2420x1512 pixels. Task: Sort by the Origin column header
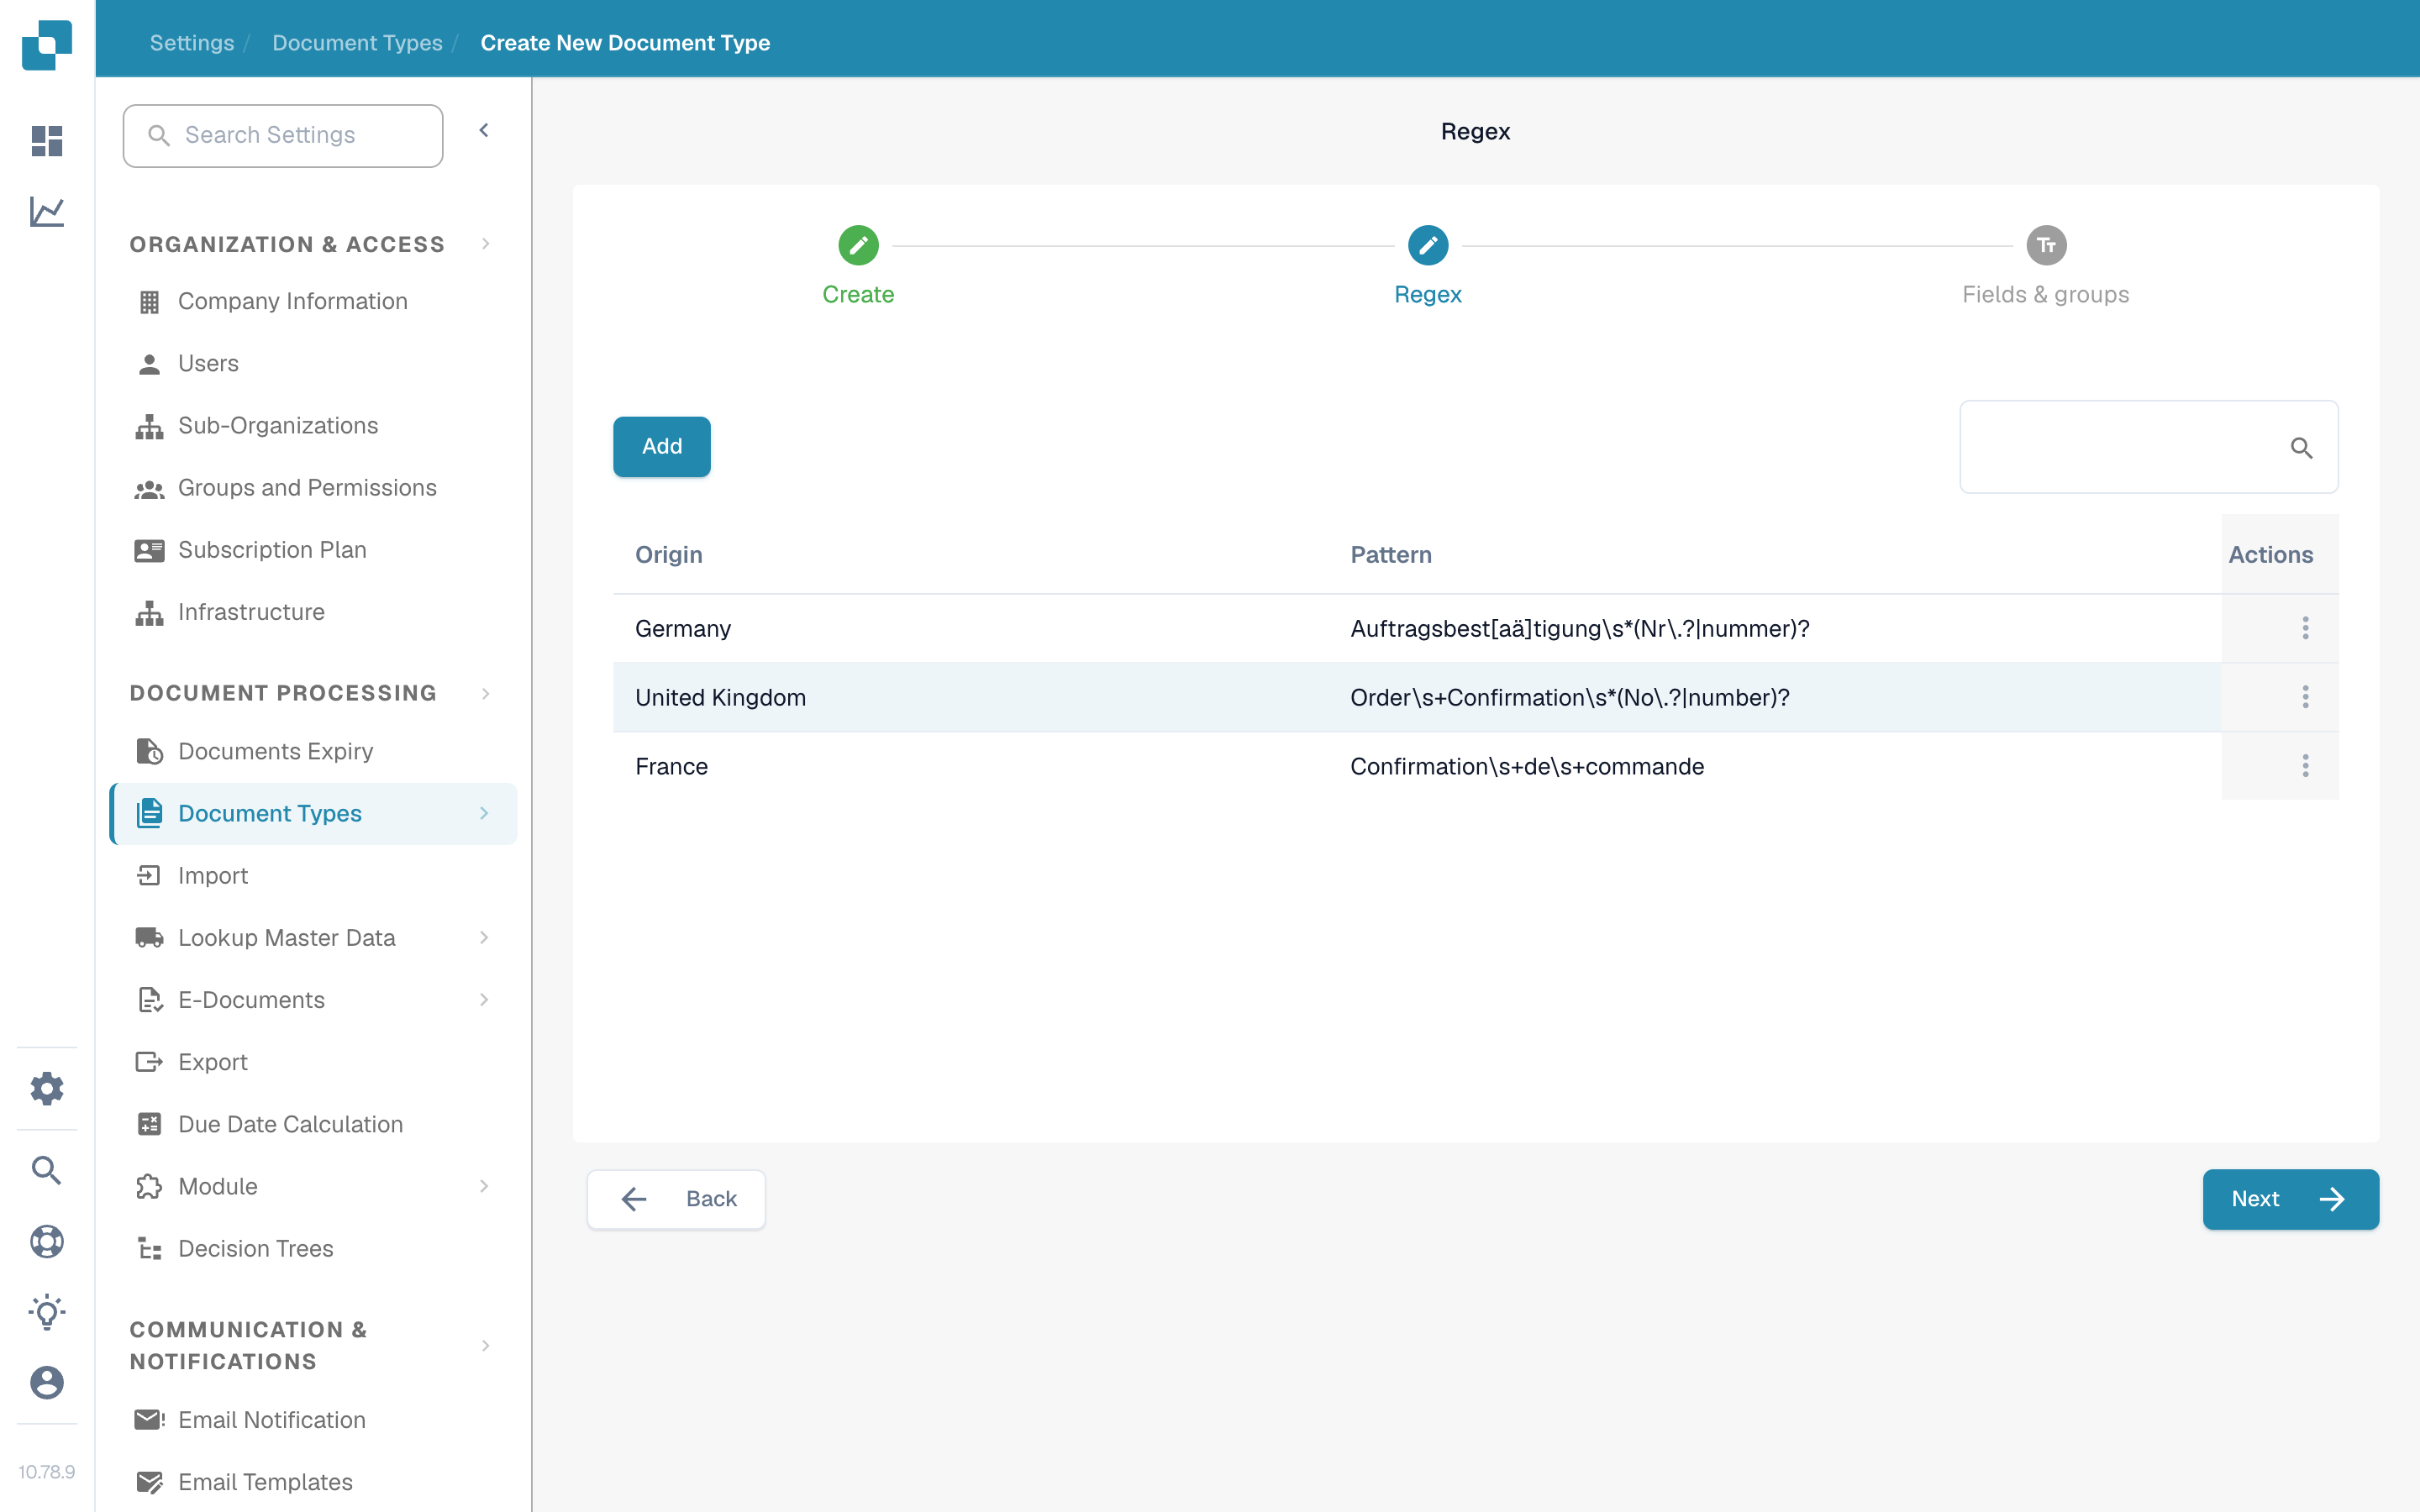[669, 554]
